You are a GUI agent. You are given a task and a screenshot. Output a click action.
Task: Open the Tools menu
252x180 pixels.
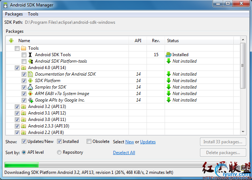(33, 14)
